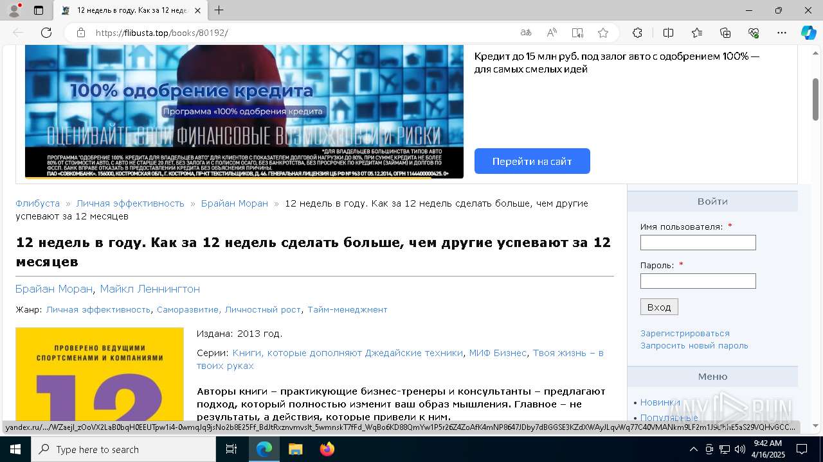The image size is (823, 462).
Task: Open 'Зарегистрироваться' link
Action: [x=685, y=334]
